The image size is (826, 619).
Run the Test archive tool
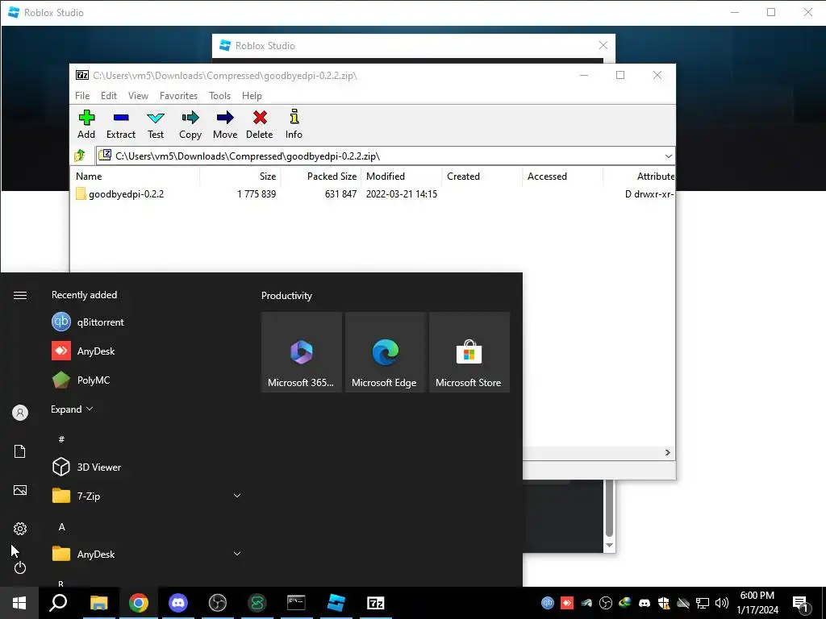[156, 125]
